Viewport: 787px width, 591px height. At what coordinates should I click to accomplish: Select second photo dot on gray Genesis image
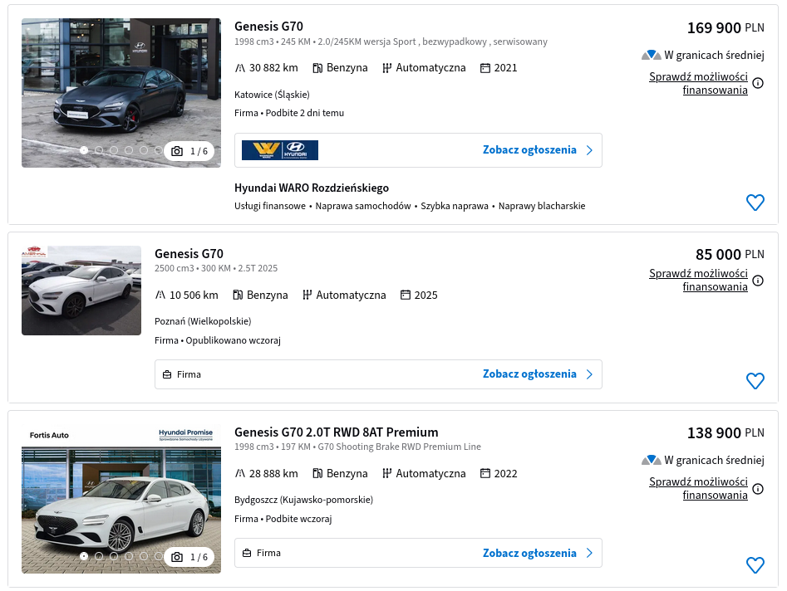click(x=99, y=150)
